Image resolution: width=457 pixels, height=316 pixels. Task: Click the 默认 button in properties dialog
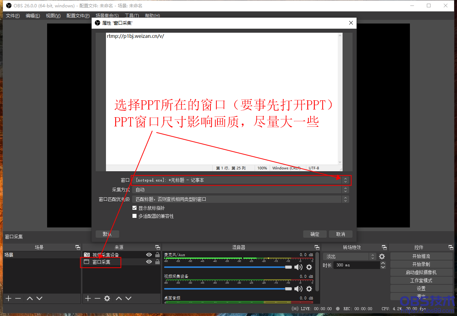[107, 234]
